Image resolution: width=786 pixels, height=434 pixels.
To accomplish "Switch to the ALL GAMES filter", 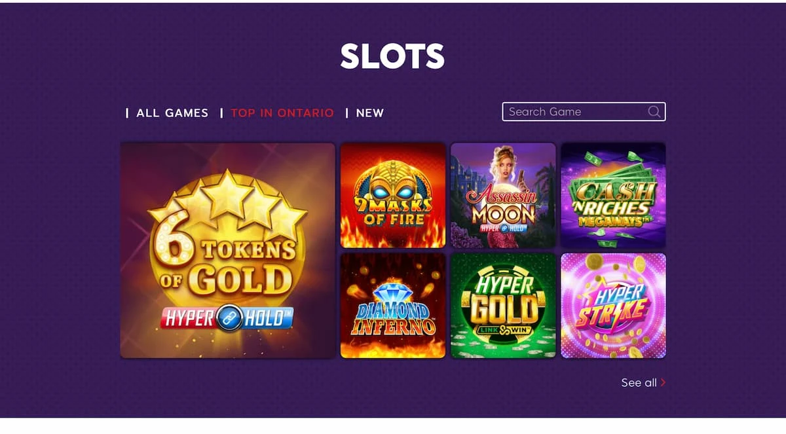I will [171, 113].
